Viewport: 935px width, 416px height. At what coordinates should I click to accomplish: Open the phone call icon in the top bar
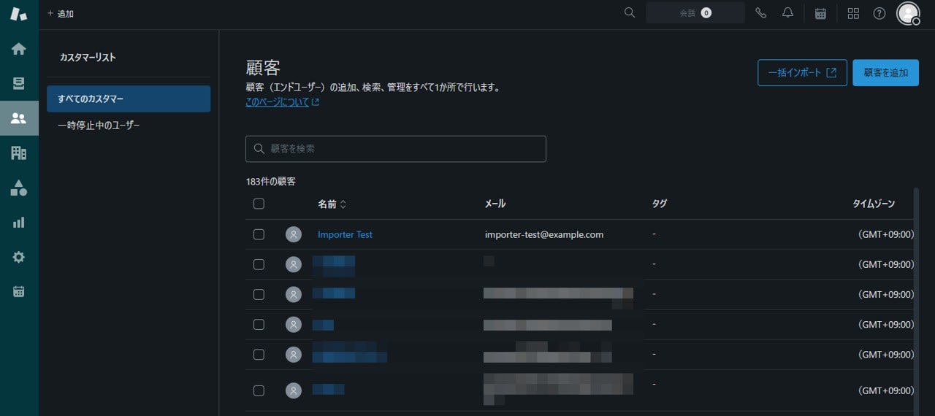pyautogui.click(x=760, y=13)
